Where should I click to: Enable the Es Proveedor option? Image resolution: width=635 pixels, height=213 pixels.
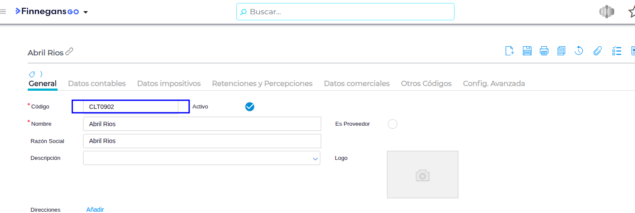point(393,124)
